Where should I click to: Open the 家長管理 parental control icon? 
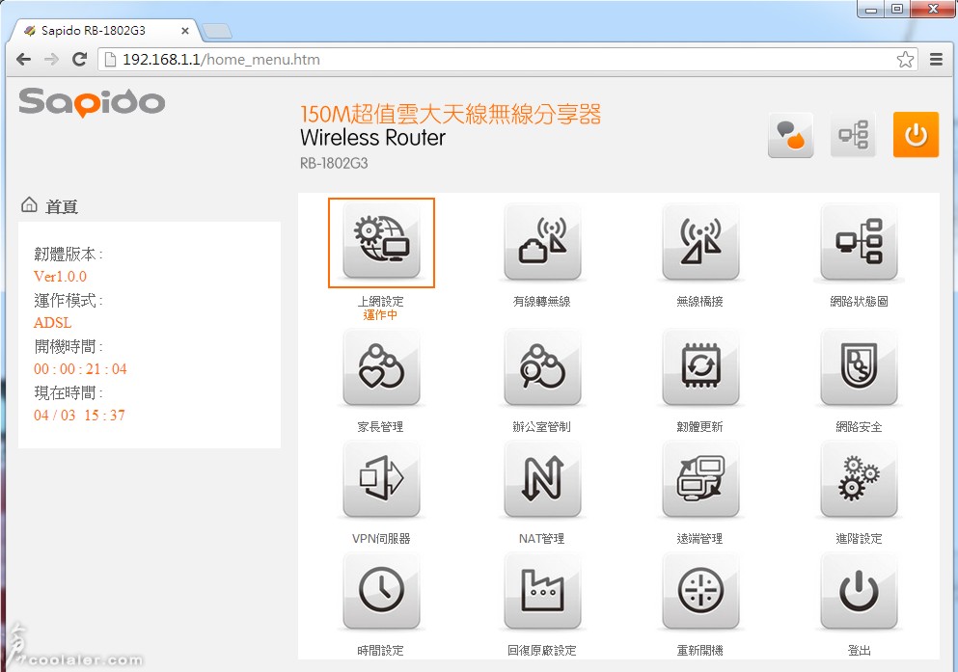click(x=381, y=367)
